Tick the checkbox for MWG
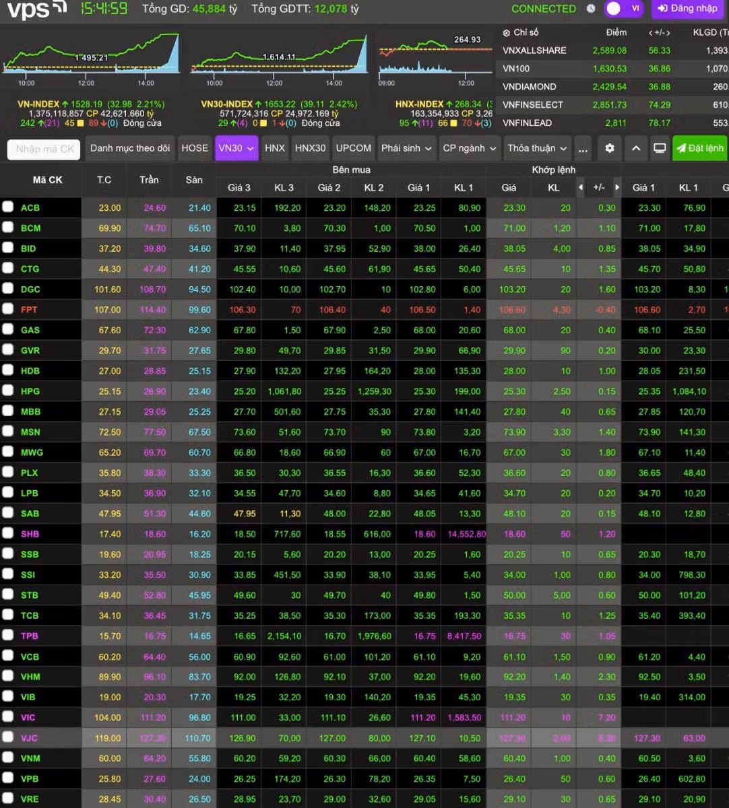 tap(7, 452)
